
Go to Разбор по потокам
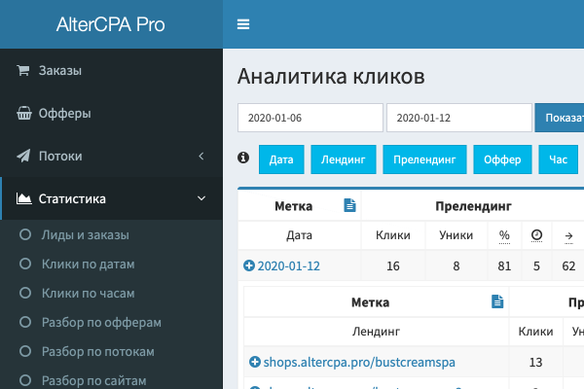98,351
